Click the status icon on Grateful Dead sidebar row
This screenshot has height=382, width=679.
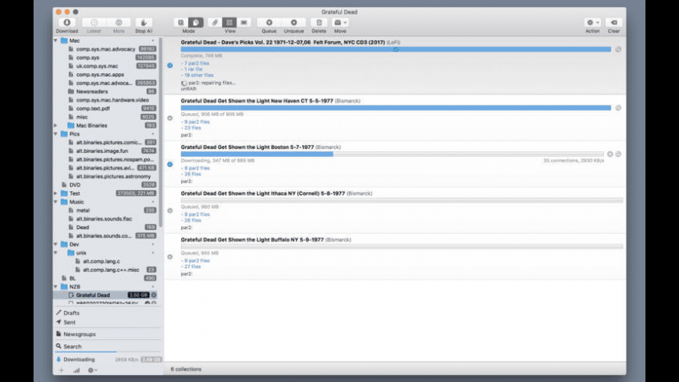click(154, 295)
